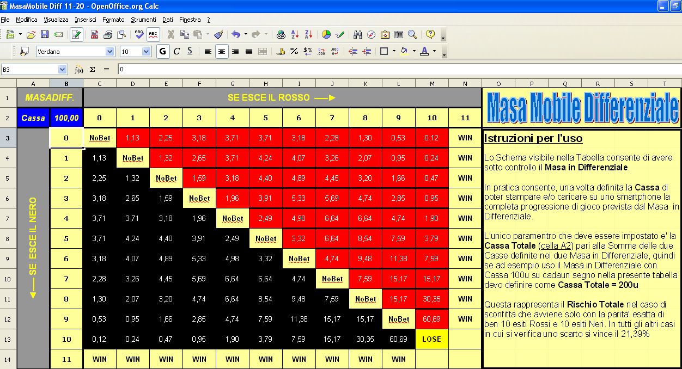Toggle Edit File mode
This screenshot has height=369, width=682.
click(x=76, y=34)
